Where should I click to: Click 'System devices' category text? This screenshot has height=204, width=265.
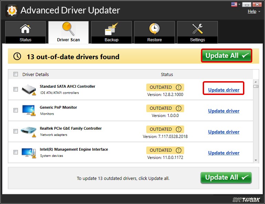(52, 156)
